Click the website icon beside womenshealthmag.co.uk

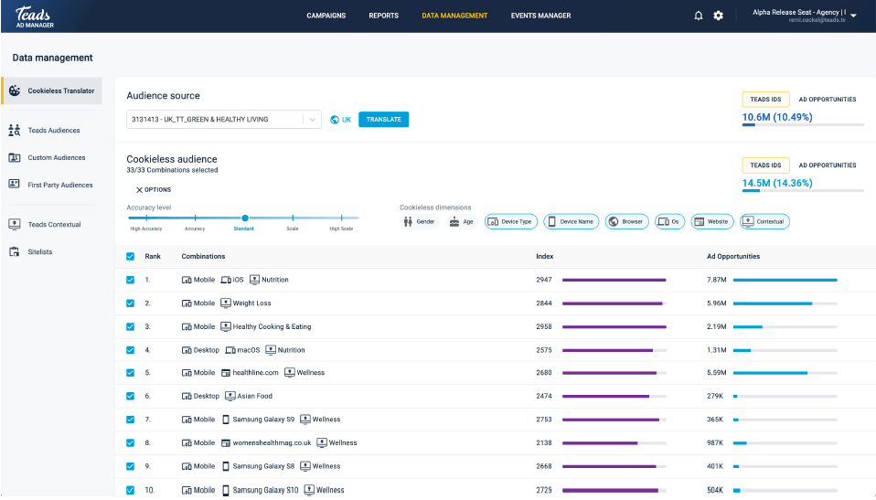(x=226, y=443)
